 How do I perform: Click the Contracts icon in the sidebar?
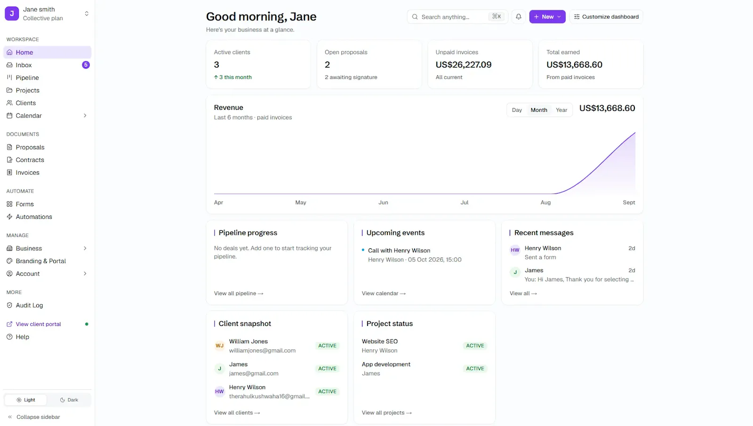(9, 160)
